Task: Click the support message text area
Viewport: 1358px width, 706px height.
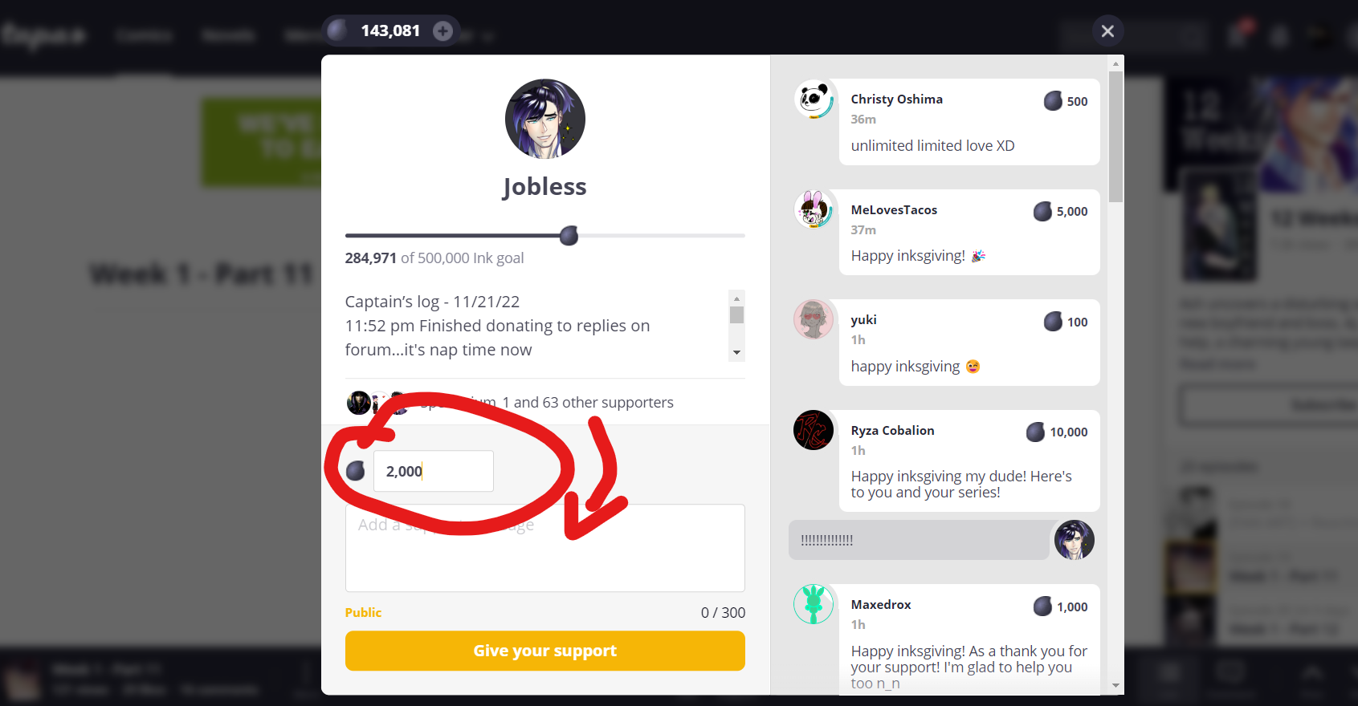Action: [x=545, y=548]
